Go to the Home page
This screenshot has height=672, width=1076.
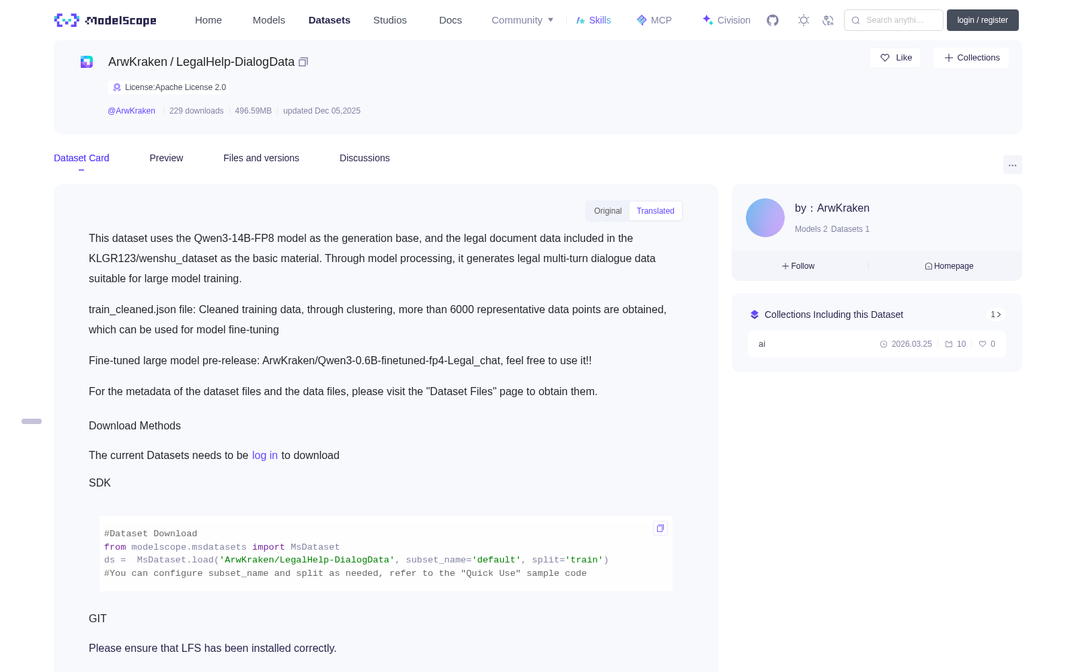tap(208, 20)
